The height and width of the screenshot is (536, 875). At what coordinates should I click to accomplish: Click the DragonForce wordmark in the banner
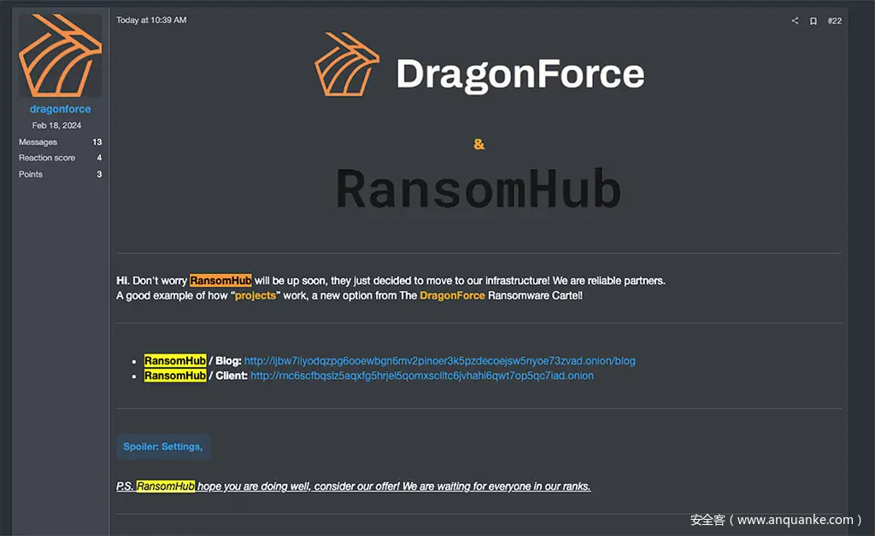pos(520,74)
